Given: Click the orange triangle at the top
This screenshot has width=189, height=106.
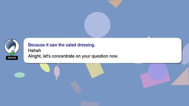Looking at the screenshot, I should (x=115, y=3).
